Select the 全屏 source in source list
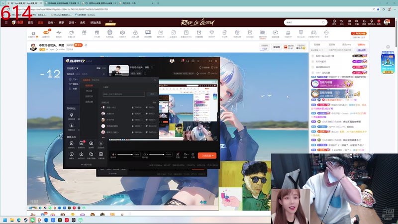 73,89
